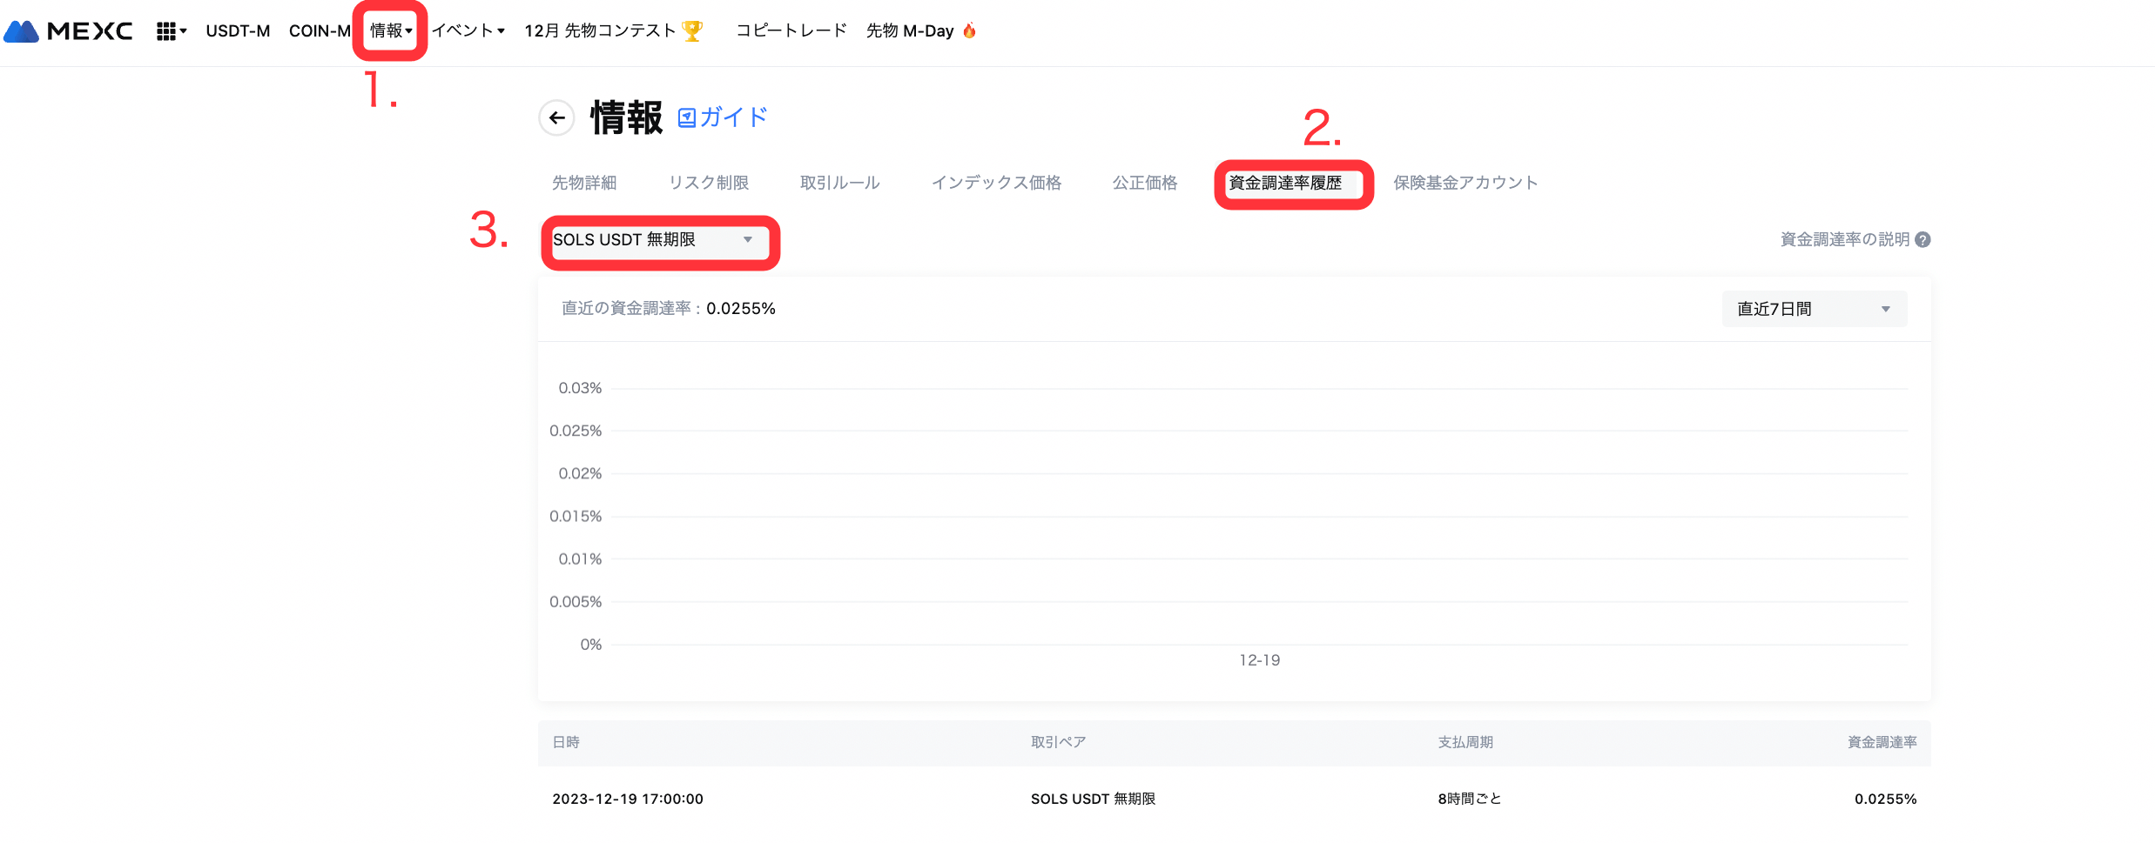Viewport: 2155px width, 843px height.
Task: Open the コピートレード link
Action: coord(791,31)
